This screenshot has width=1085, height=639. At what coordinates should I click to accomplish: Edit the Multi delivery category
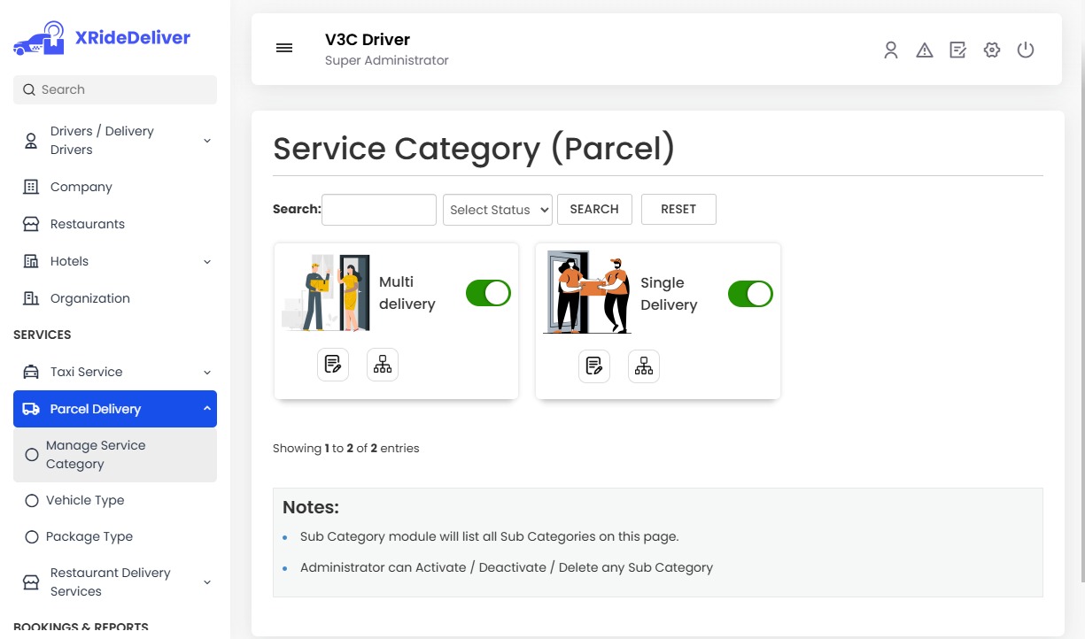[x=333, y=364]
